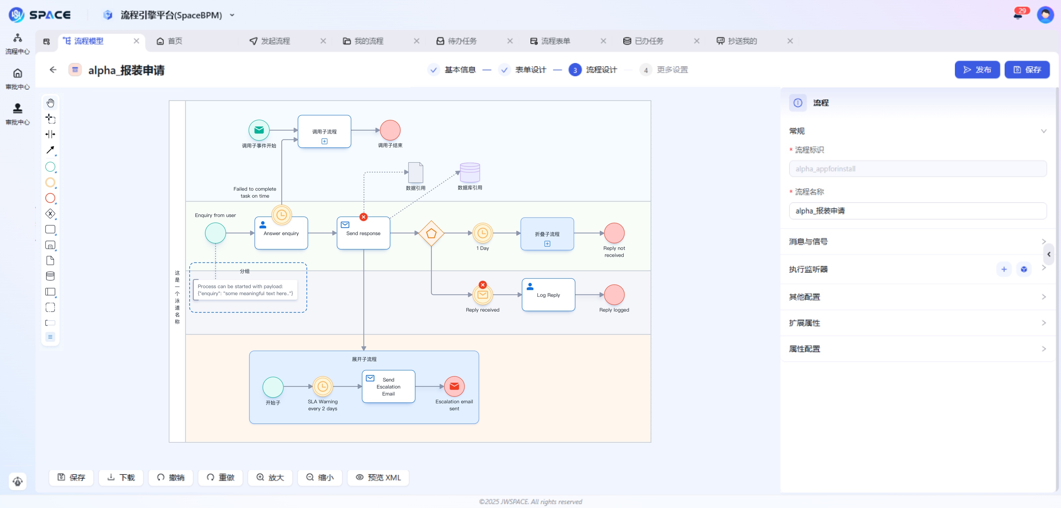Pick the global connect arrow tool
Image resolution: width=1061 pixels, height=508 pixels.
point(50,150)
